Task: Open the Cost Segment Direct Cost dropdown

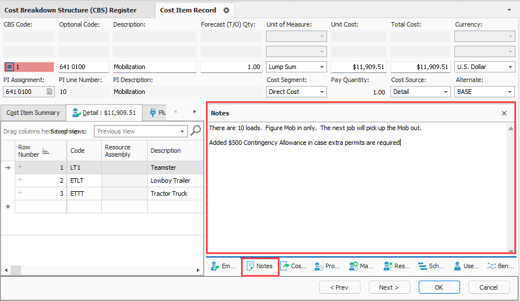Action: click(x=322, y=92)
